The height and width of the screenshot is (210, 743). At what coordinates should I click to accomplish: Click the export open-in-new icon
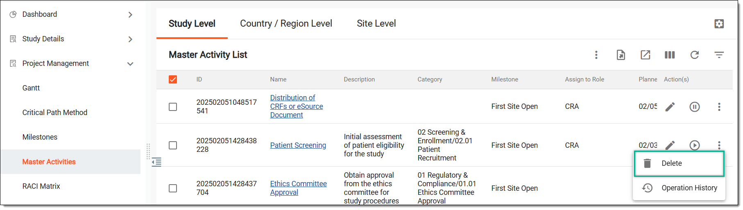click(645, 55)
